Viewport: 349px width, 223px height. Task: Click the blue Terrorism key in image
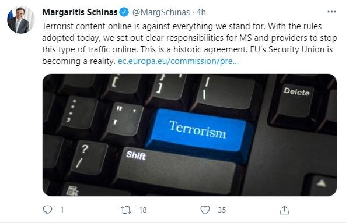(198, 132)
